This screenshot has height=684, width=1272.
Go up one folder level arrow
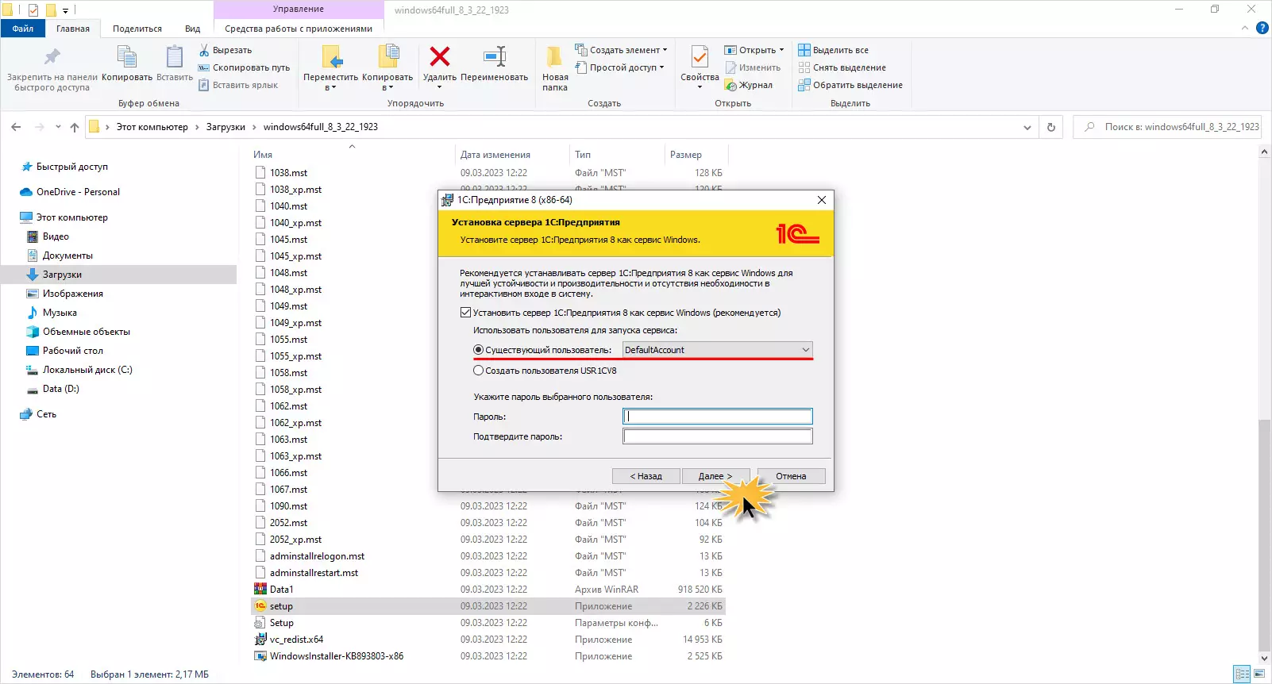tap(75, 127)
